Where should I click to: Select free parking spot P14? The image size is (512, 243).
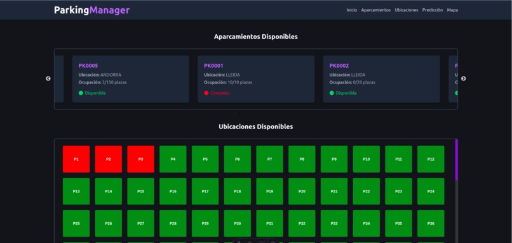pyautogui.click(x=109, y=191)
